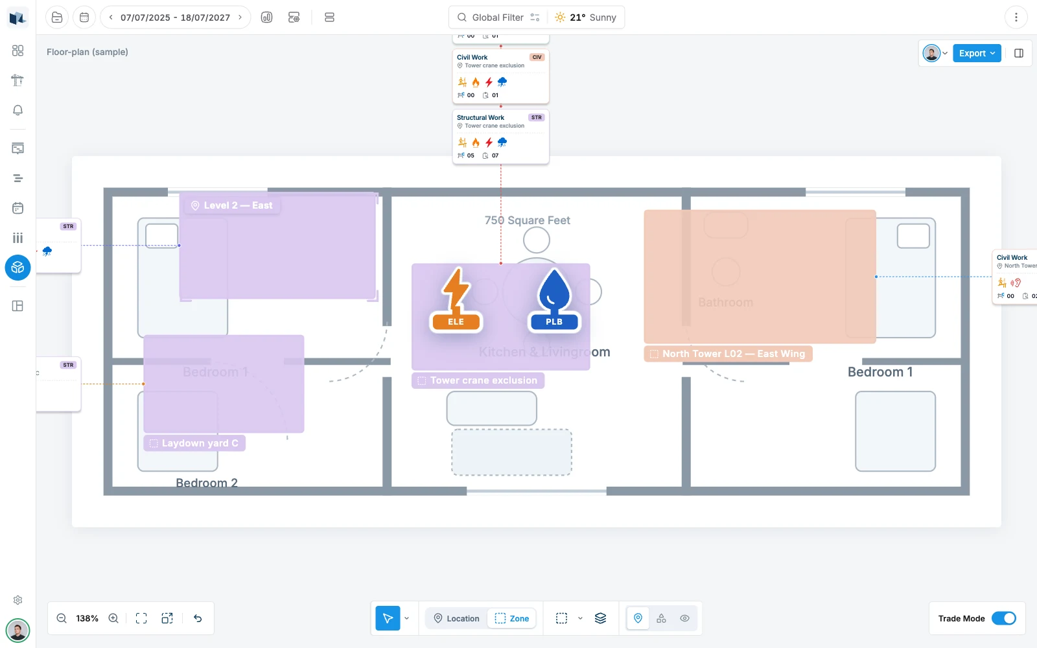Select the Level 2 — East location label
1037x648 pixels.
click(x=231, y=205)
